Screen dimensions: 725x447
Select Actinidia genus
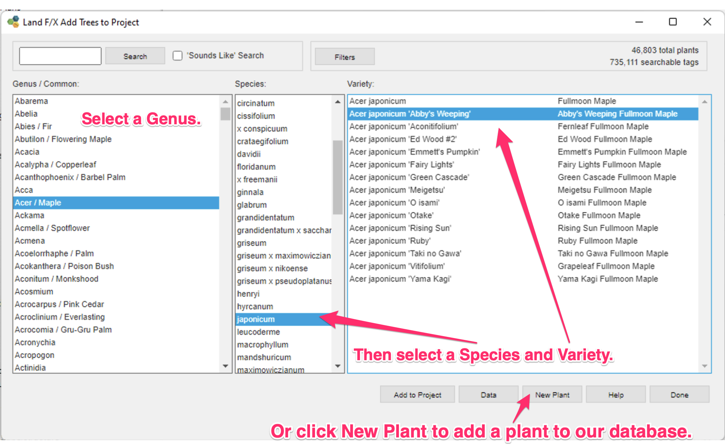click(x=116, y=367)
